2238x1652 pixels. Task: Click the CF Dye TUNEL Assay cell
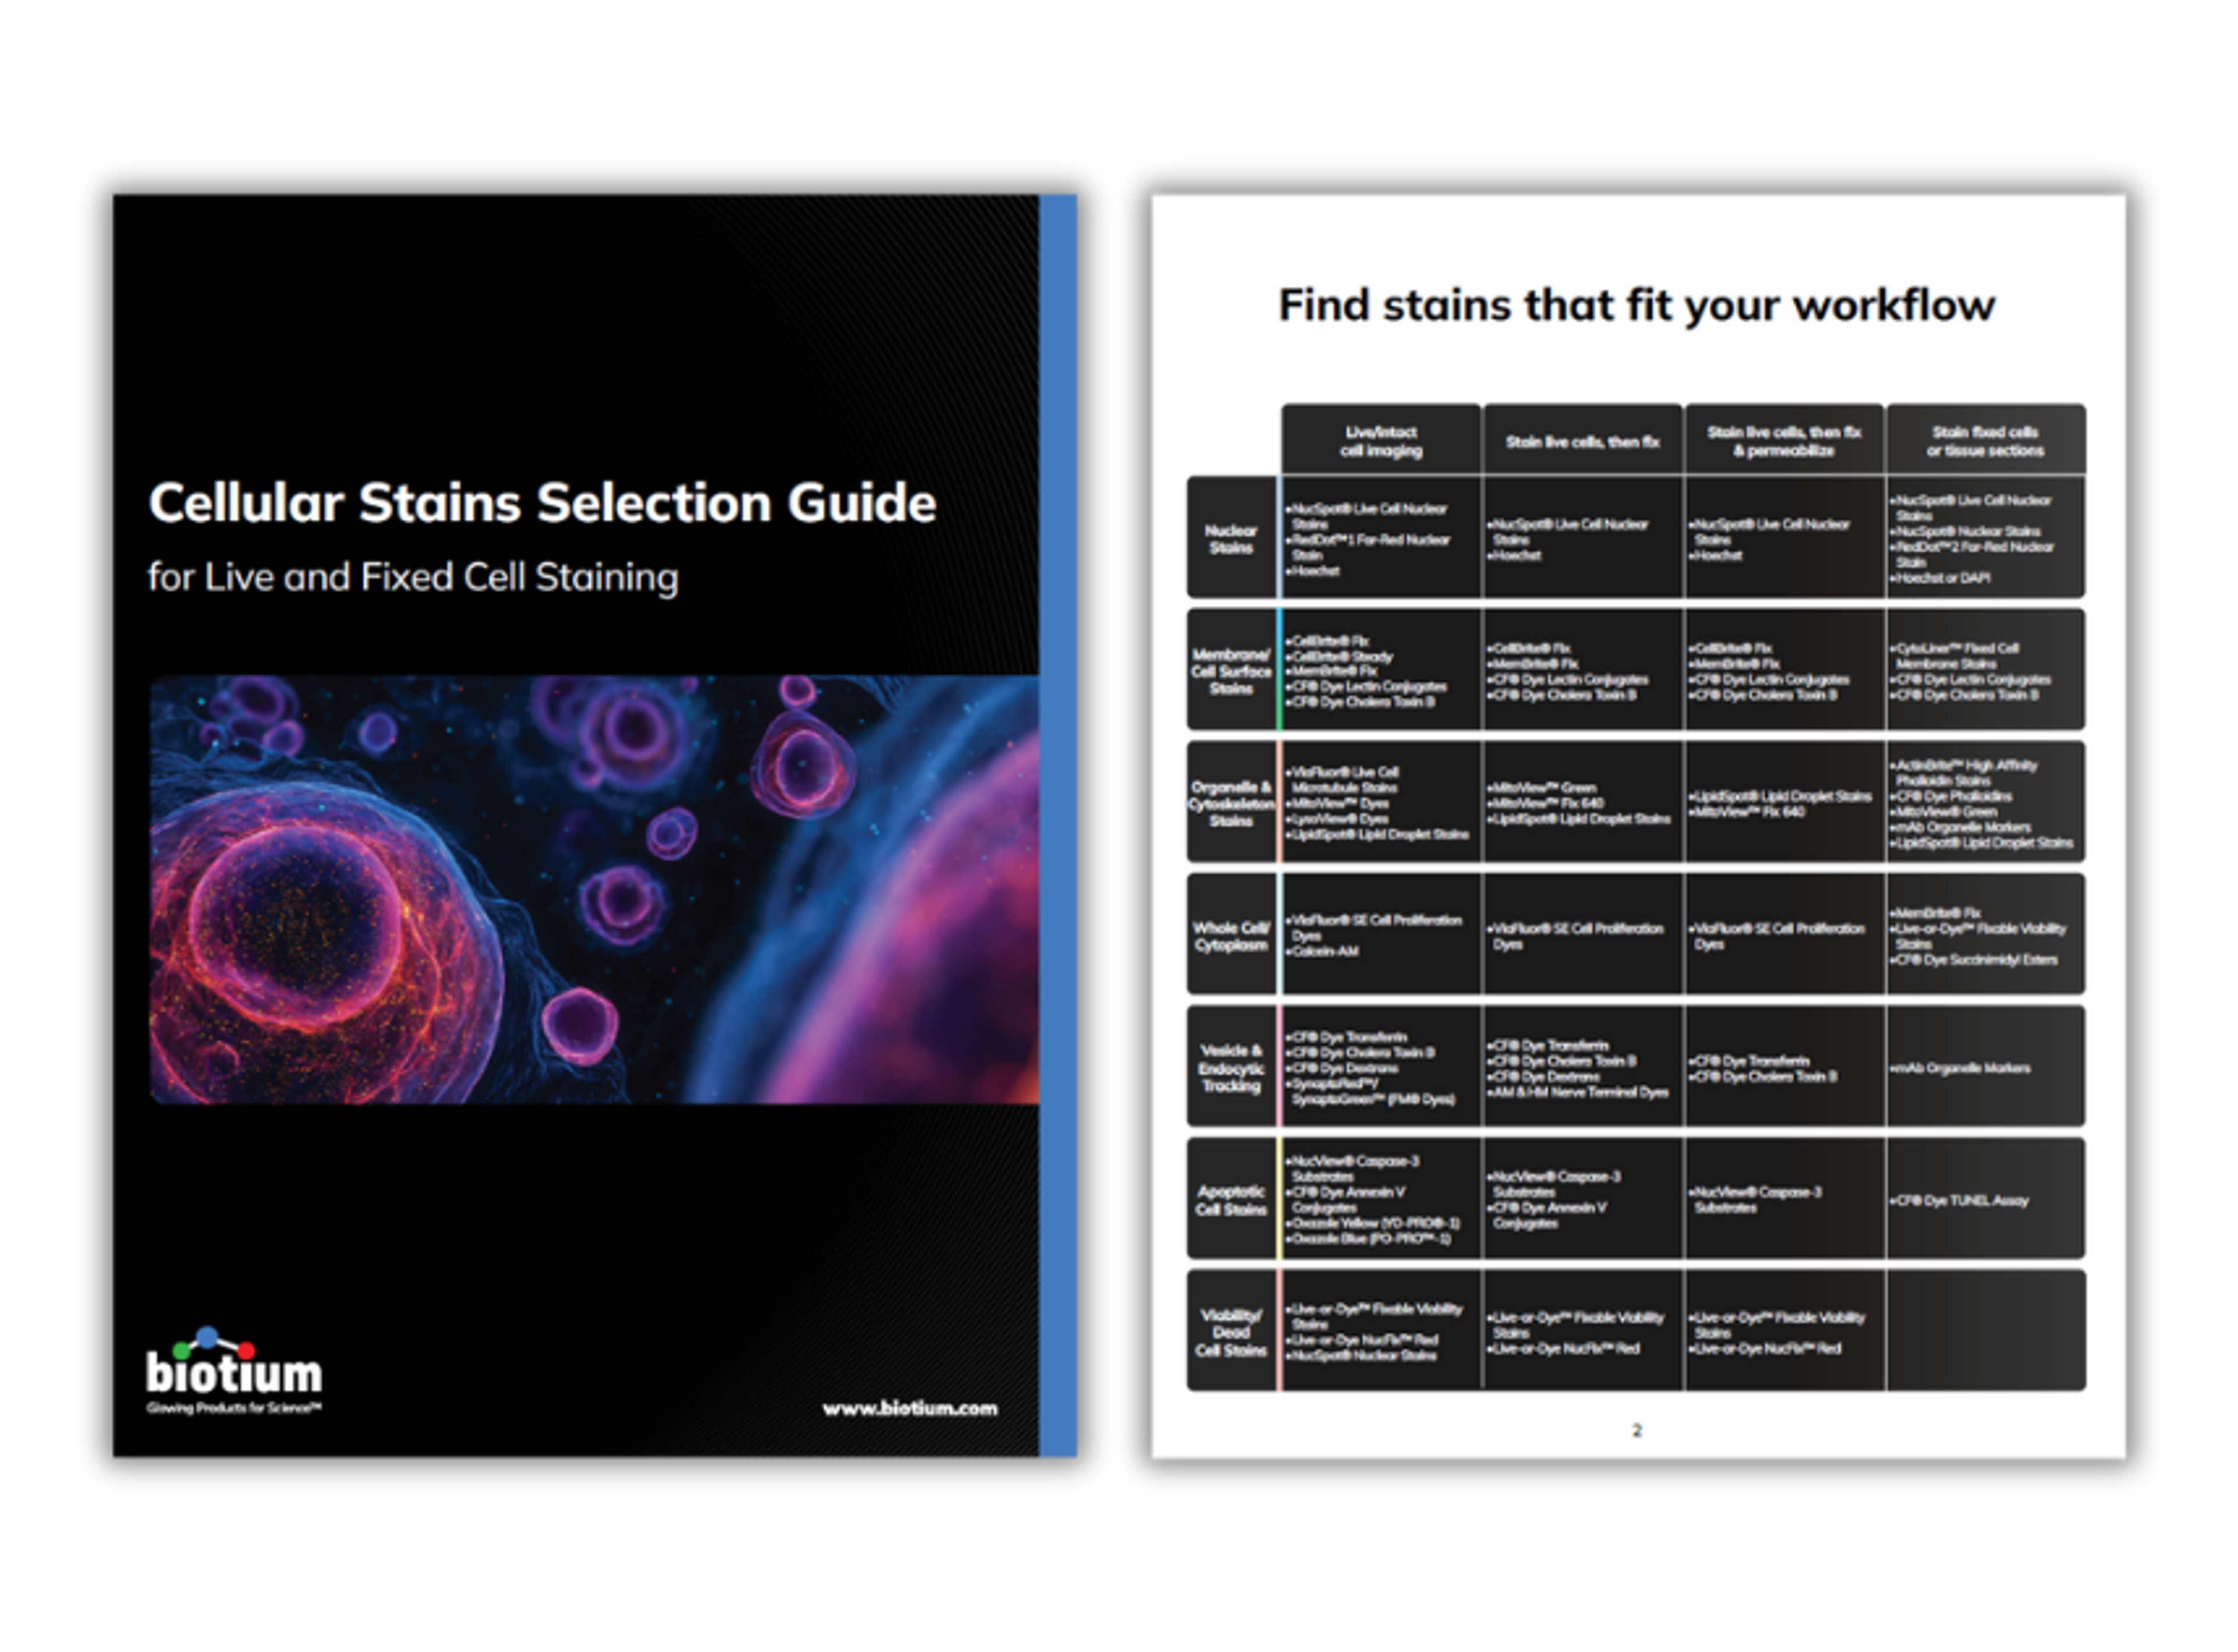[1960, 1200]
